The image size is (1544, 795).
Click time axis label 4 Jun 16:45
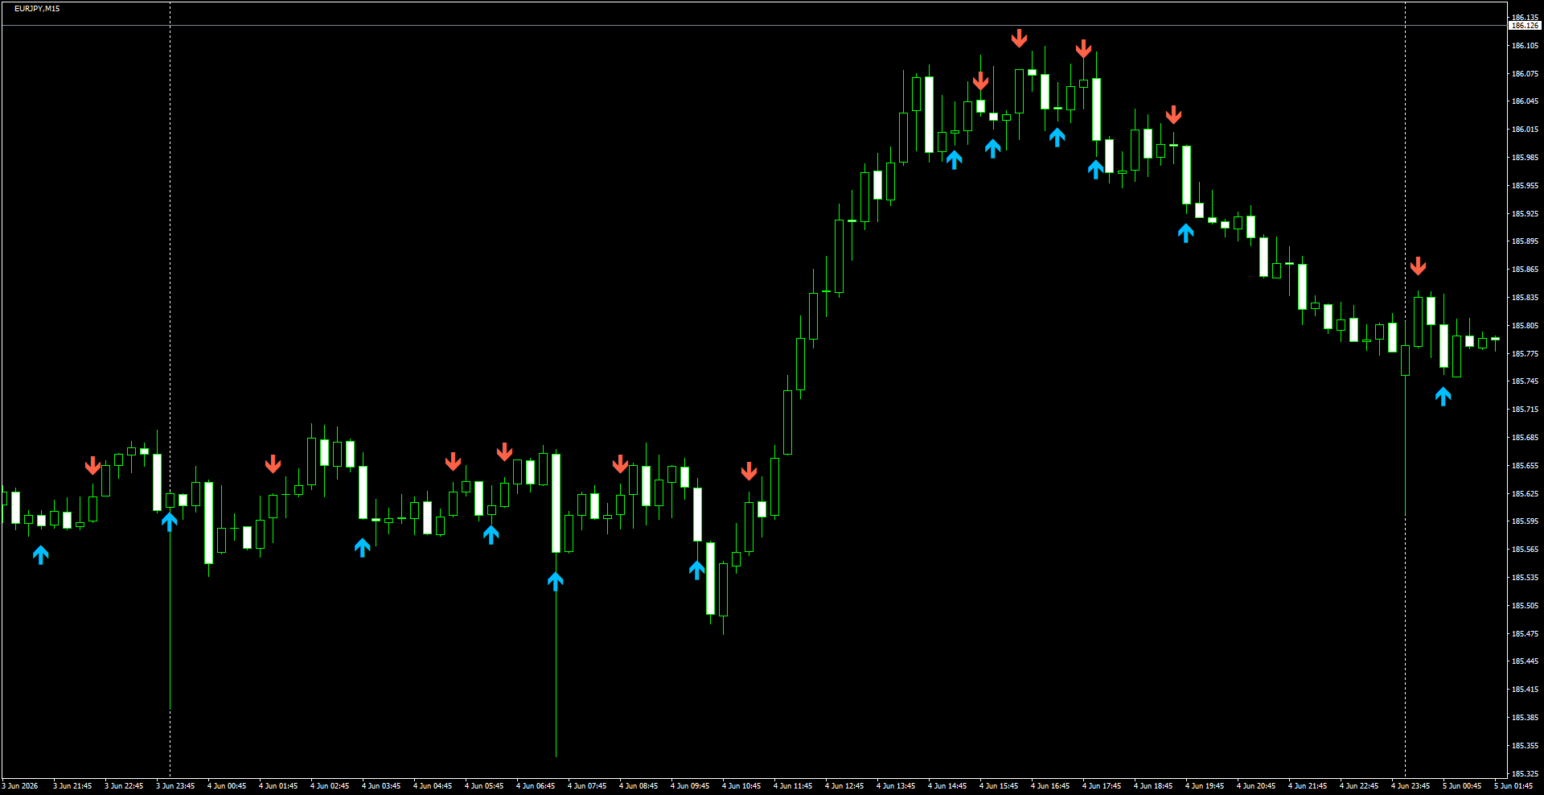coord(1050,786)
